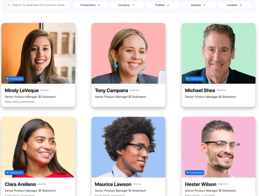Open Hester Wilson's profile photo
Screen dimensions: 259x196
tap(218, 147)
